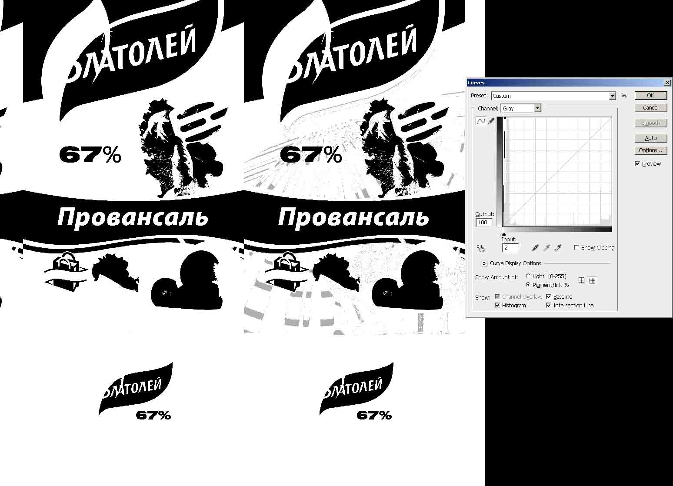Uncheck the Baseline checkbox

point(549,296)
